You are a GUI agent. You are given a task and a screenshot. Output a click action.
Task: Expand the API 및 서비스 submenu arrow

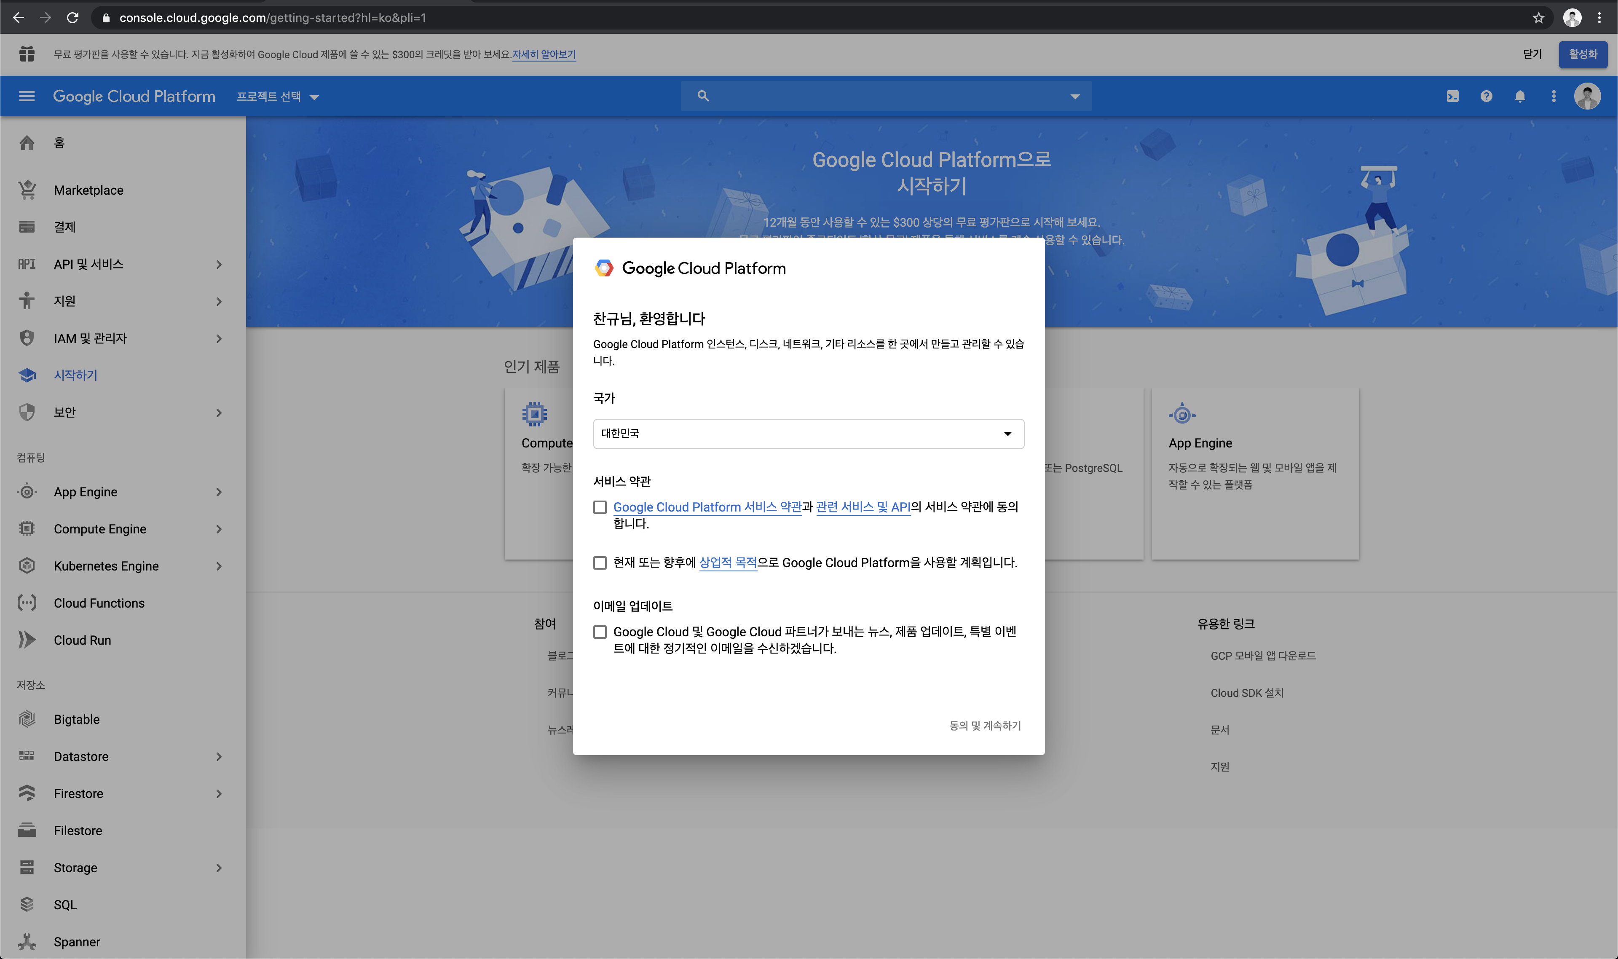[219, 264]
